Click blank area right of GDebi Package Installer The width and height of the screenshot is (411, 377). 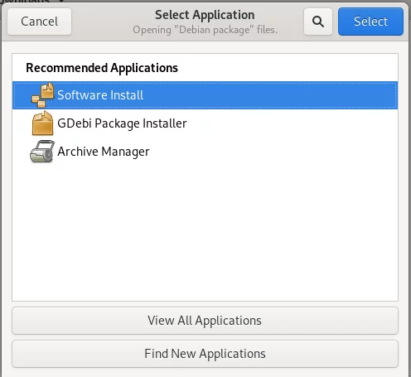(293, 123)
